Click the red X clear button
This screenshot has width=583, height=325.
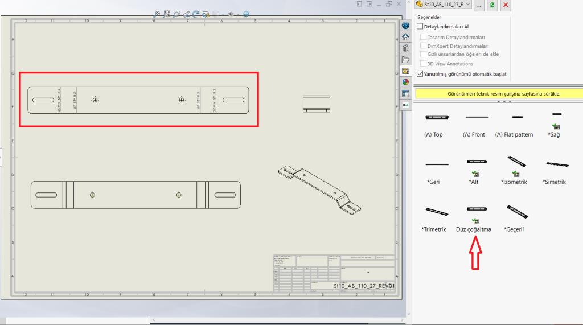(505, 5)
